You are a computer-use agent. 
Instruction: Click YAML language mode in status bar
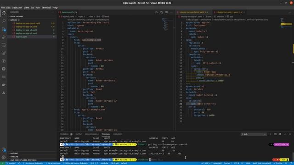point(248,163)
